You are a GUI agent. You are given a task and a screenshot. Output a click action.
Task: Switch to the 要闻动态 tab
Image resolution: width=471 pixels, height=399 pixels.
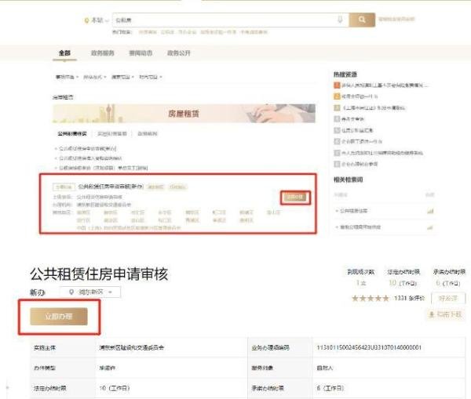click(141, 53)
